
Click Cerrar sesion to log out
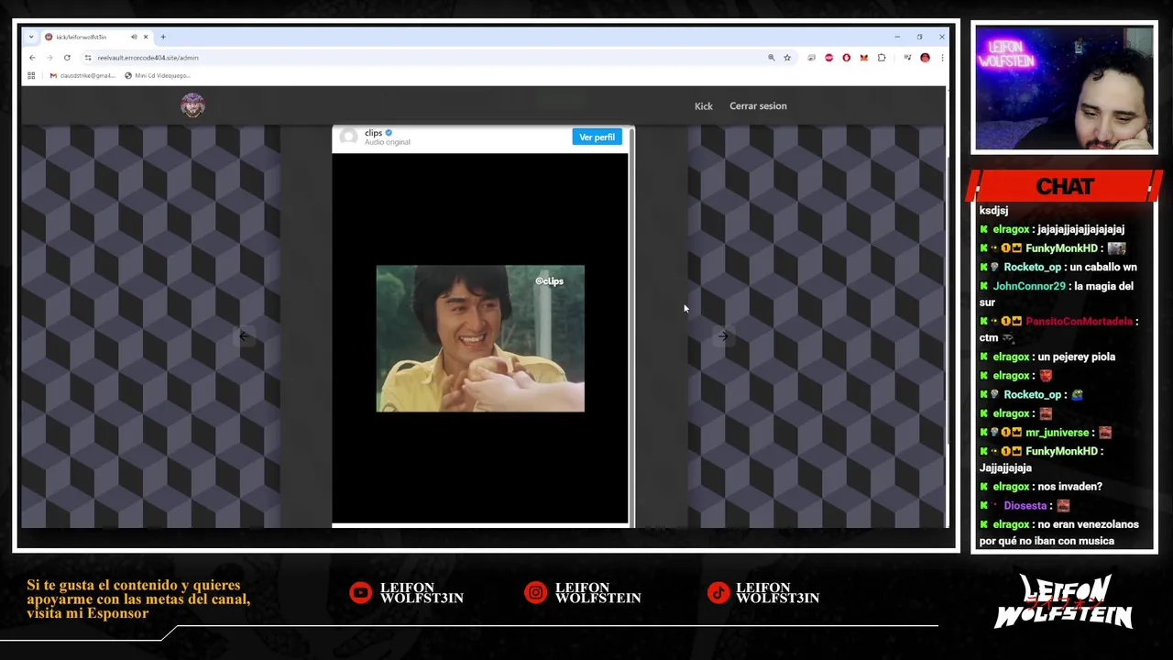[758, 106]
